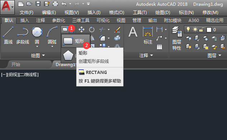
Task: Click the Save icon in quick access toolbar
Action: click(38, 4)
